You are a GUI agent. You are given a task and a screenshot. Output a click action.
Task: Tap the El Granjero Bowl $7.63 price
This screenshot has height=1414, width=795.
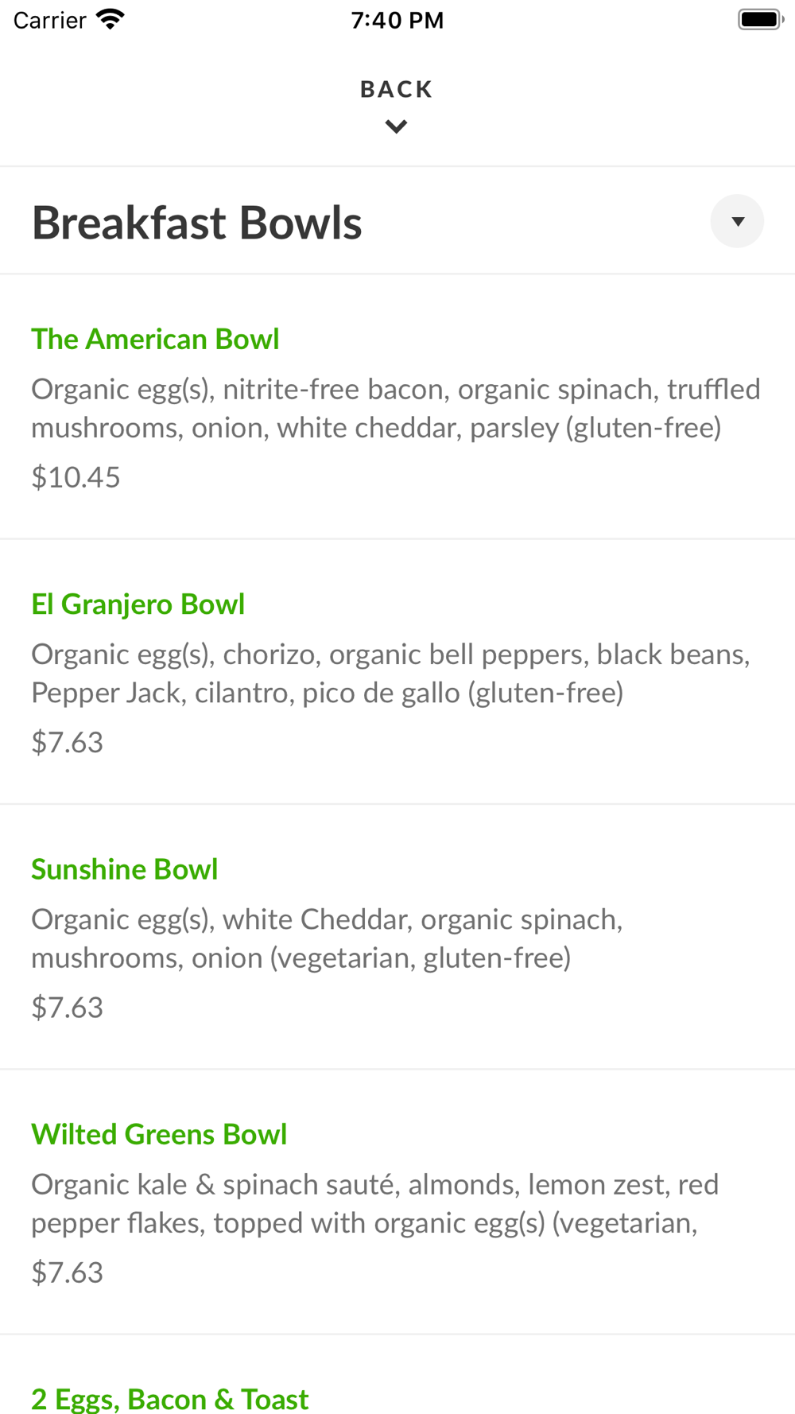coord(68,742)
